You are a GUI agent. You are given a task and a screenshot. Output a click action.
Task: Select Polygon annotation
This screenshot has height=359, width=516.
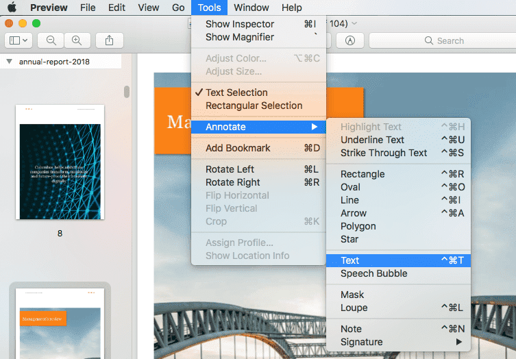[399, 226]
